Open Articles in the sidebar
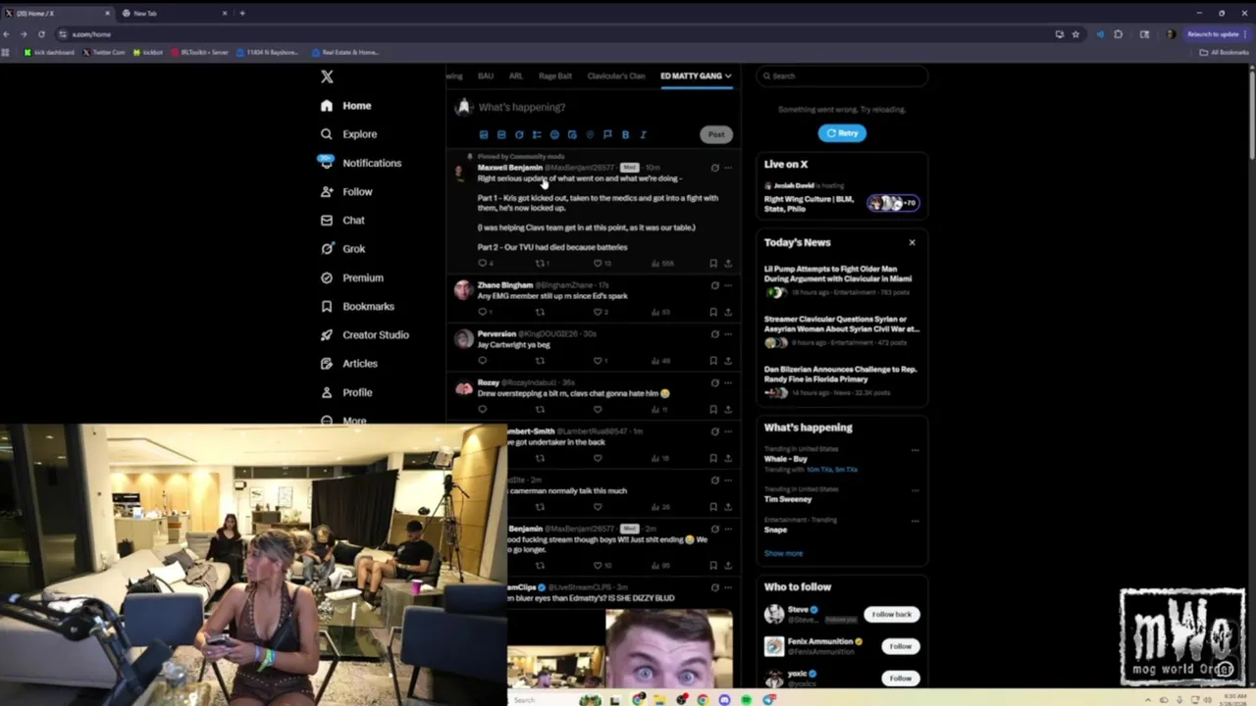The width and height of the screenshot is (1256, 706). [x=348, y=363]
